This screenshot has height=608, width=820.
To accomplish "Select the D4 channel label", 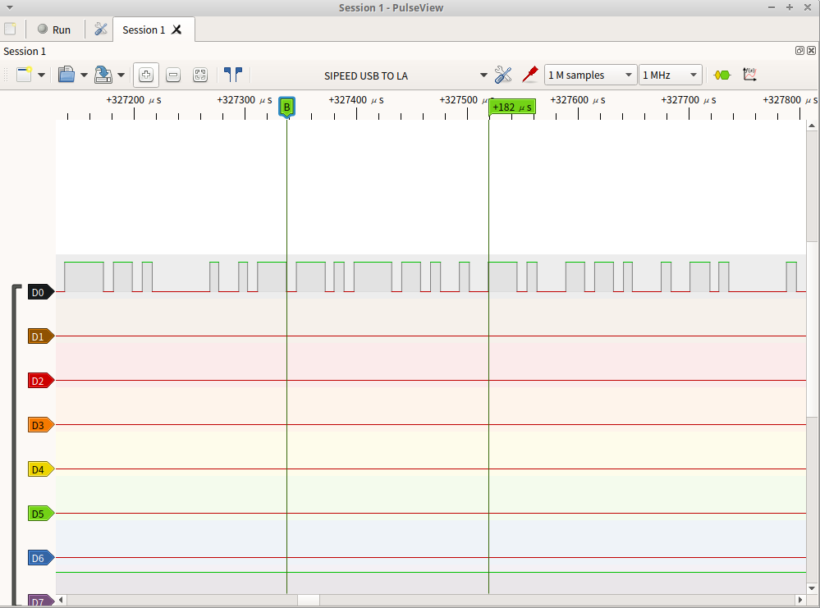I will [41, 469].
